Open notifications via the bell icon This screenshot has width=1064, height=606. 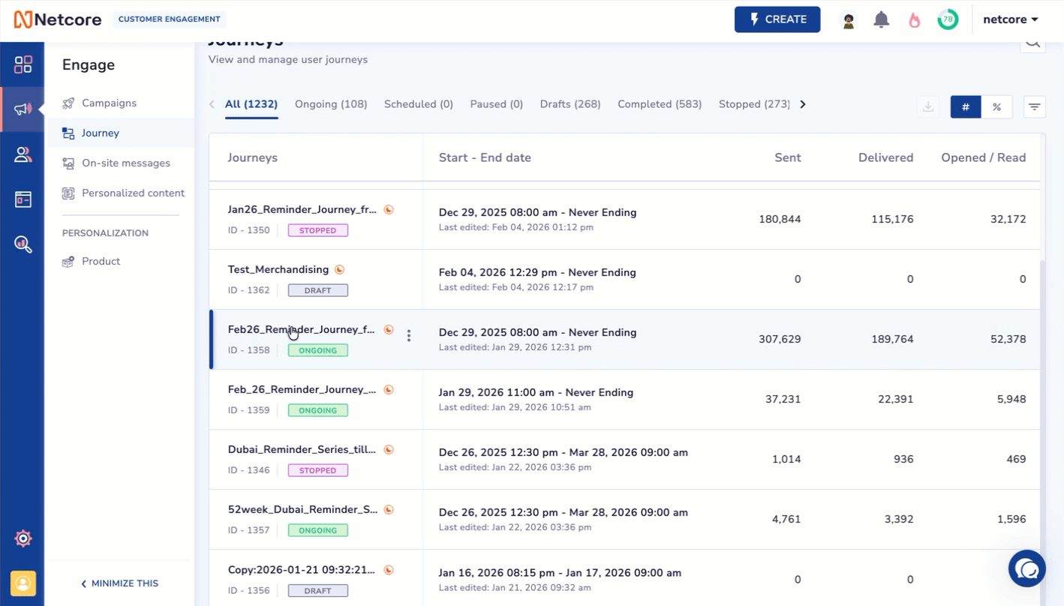point(881,19)
